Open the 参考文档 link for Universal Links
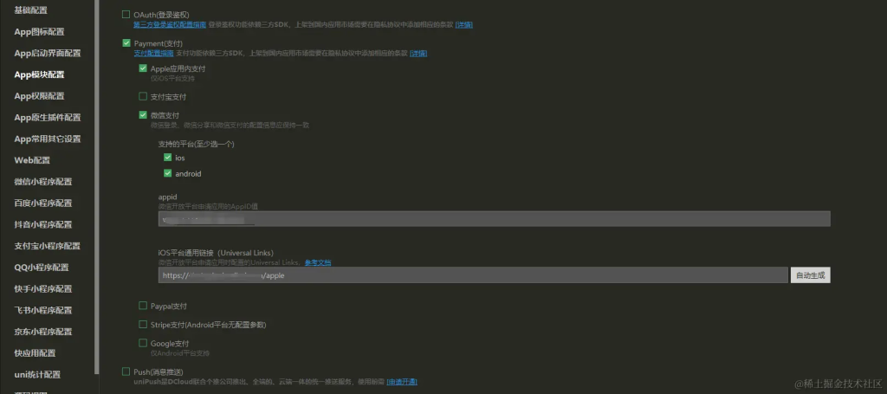The image size is (887, 394). coord(318,262)
